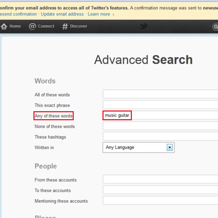This screenshot has width=218, height=218.
Task: Open the Connect navigation item
Action: (41, 26)
